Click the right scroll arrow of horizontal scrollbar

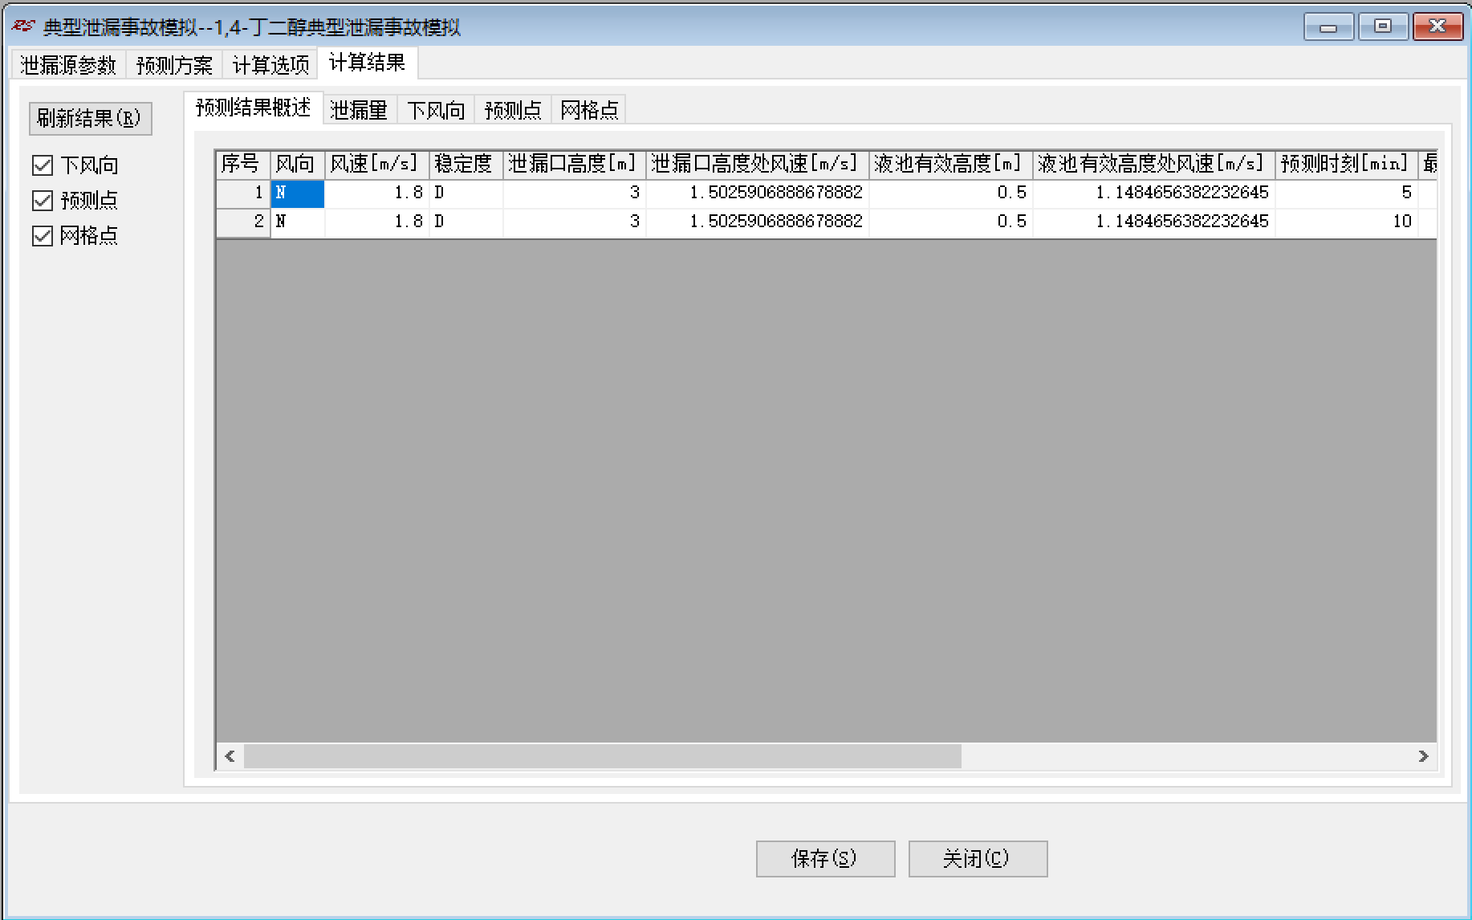click(x=1423, y=756)
